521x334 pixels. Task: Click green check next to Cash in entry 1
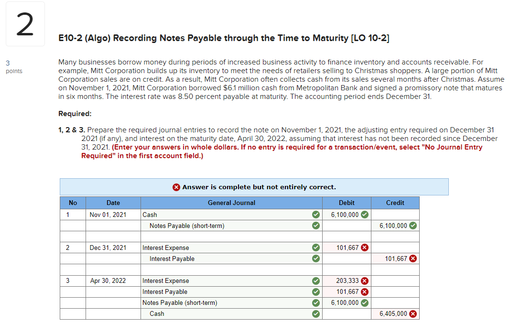(315, 215)
